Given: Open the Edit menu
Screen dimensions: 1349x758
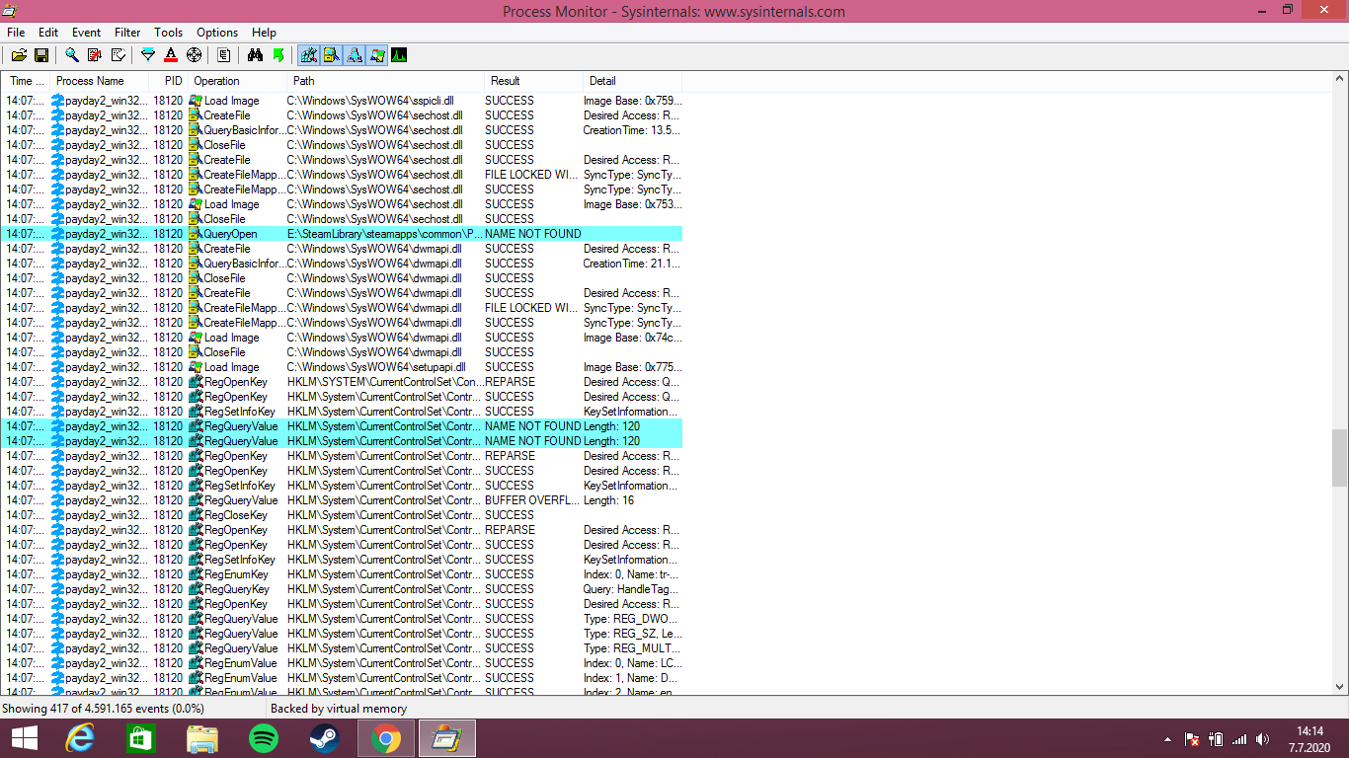Looking at the screenshot, I should (x=48, y=33).
